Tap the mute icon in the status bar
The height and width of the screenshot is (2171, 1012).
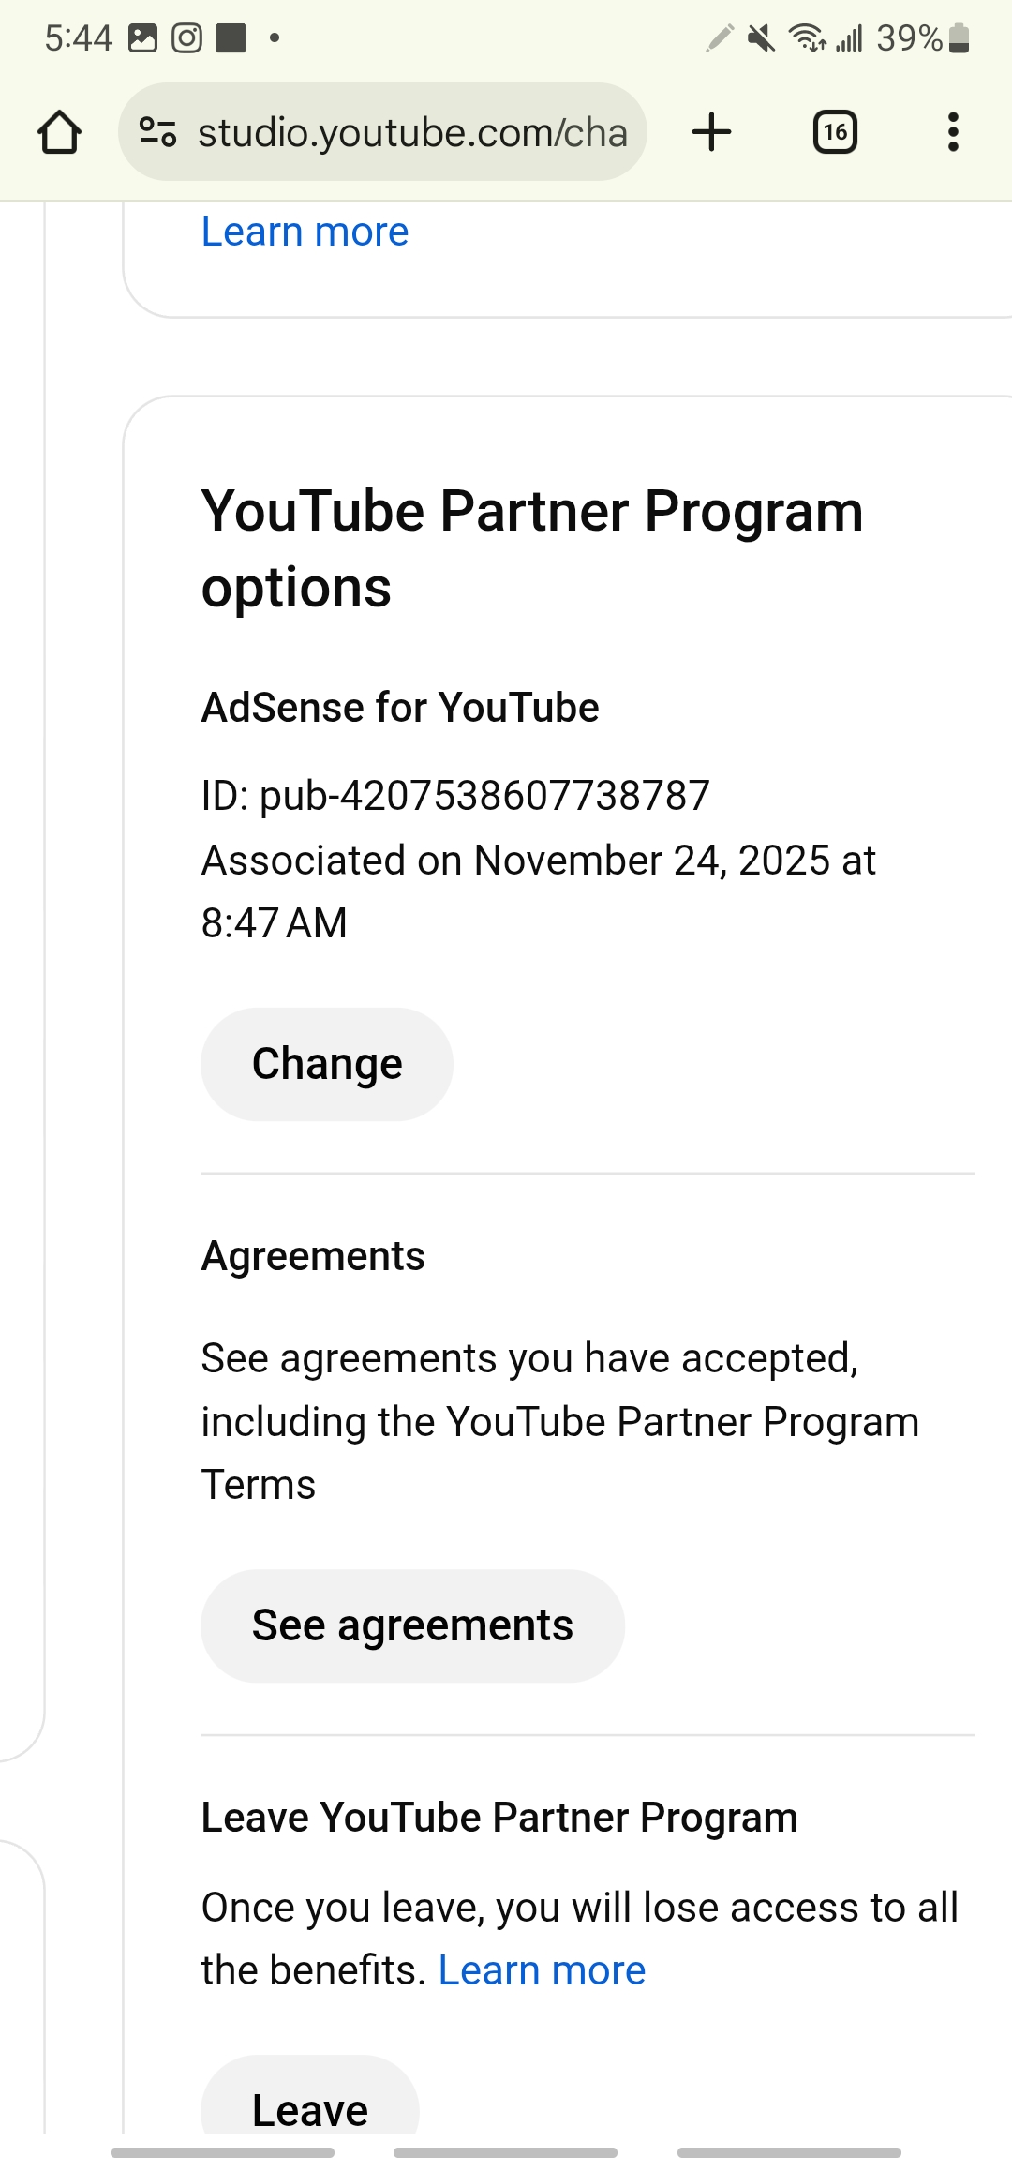click(x=759, y=38)
